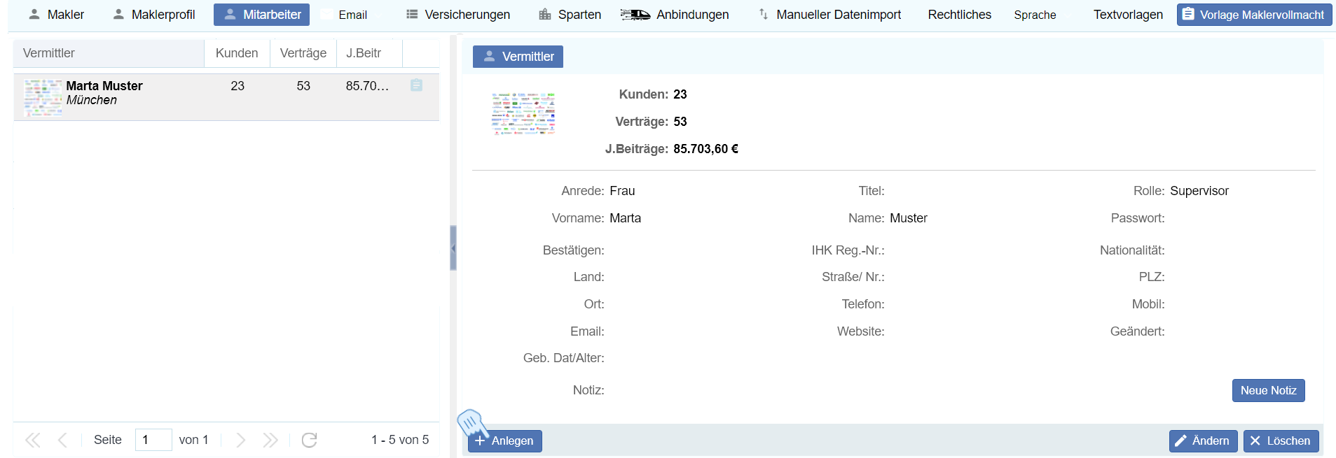
Task: Sort by the Kunden column header
Action: (237, 53)
